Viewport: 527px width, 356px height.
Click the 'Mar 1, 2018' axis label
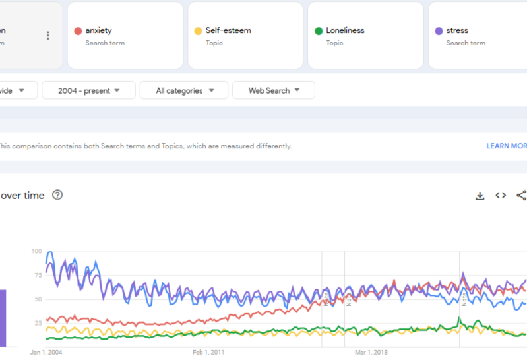click(x=371, y=352)
